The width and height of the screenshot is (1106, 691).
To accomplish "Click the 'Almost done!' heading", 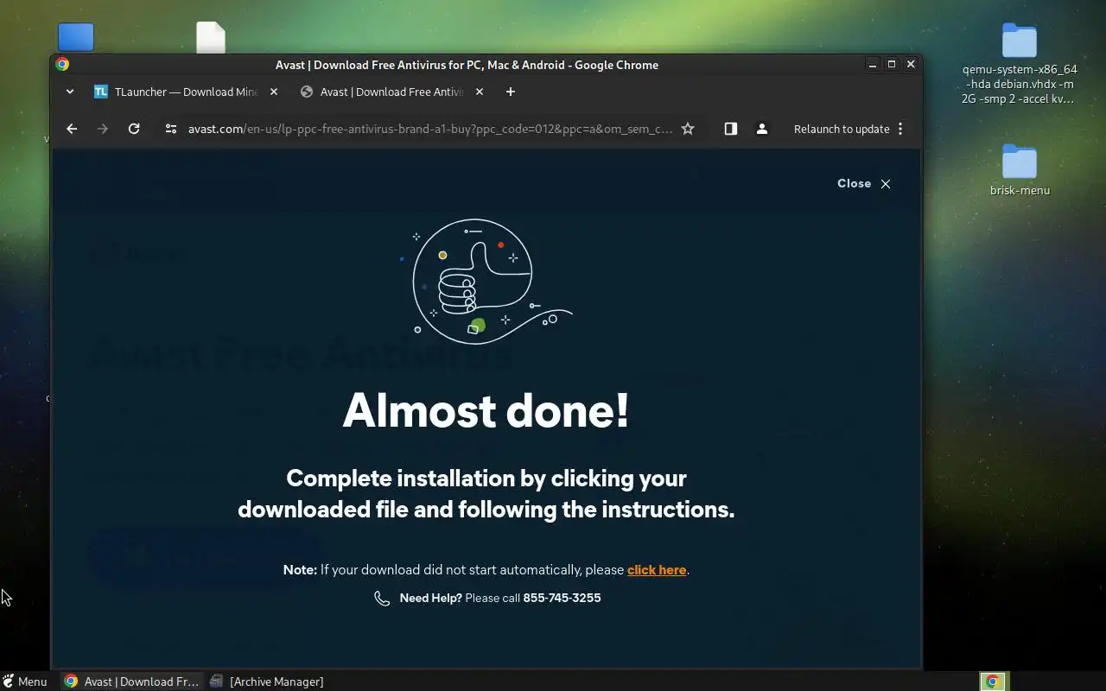I will click(486, 410).
